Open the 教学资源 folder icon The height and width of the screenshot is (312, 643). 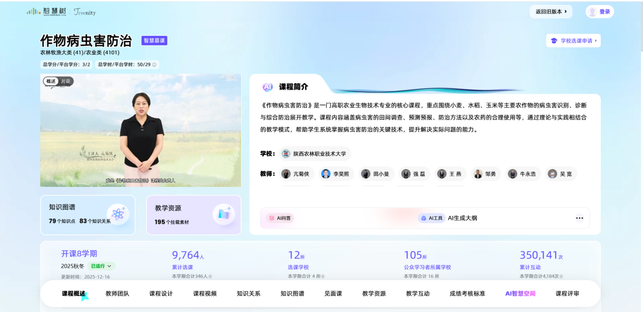click(223, 214)
